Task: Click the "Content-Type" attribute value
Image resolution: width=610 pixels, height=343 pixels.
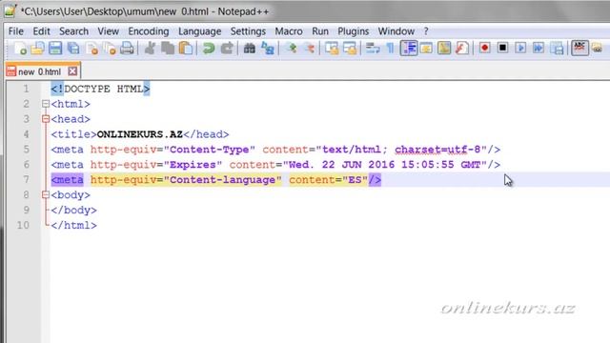Action: coord(210,150)
